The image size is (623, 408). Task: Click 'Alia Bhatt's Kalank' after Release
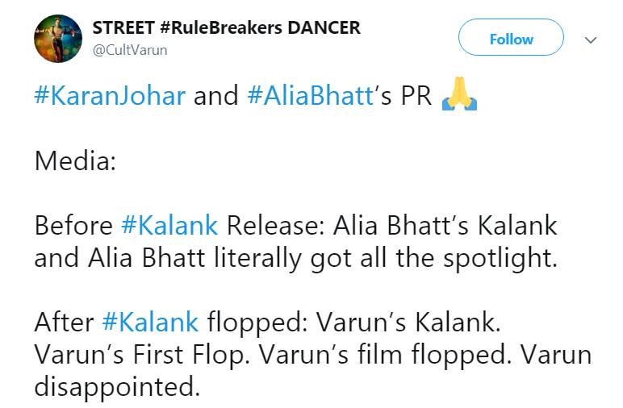445,226
